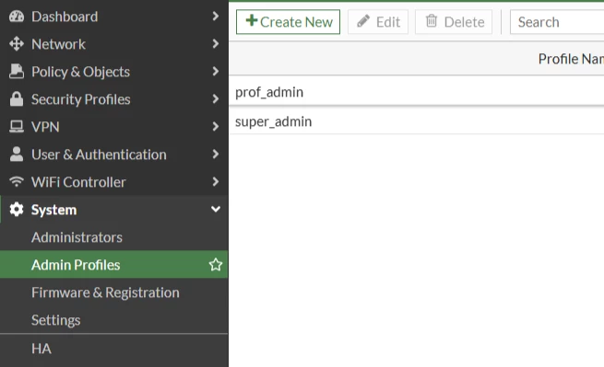Viewport: 604px width, 367px height.
Task: Click the Network arrows icon
Action: (x=17, y=44)
